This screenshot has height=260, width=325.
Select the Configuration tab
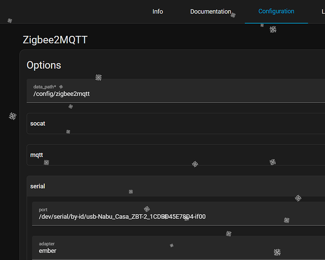click(x=276, y=11)
